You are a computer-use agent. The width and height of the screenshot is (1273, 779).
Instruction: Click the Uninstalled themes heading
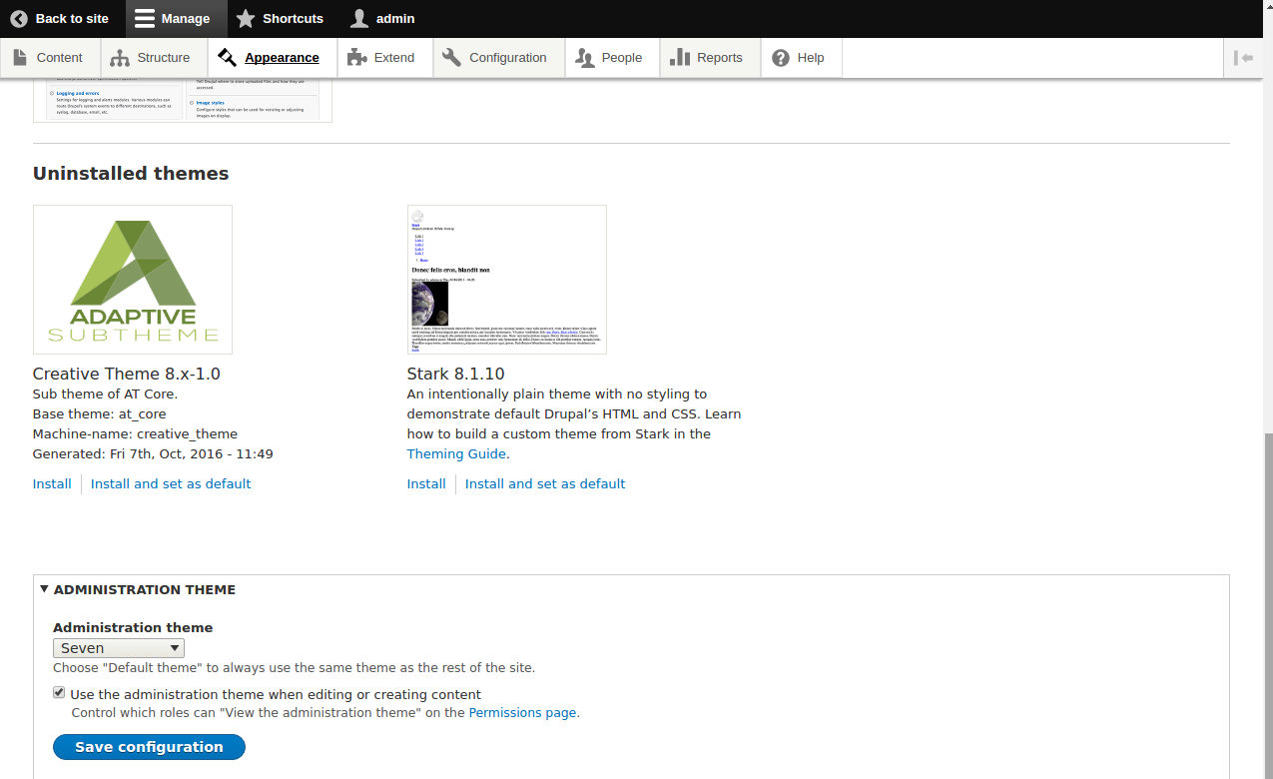(131, 174)
